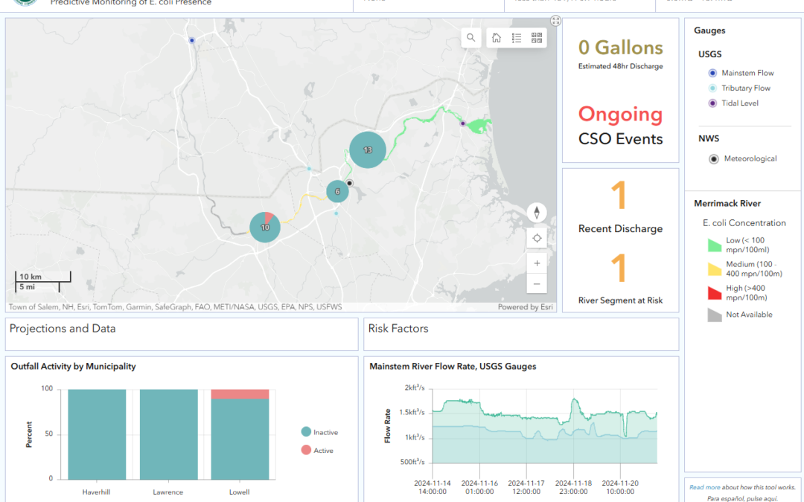Open the map legend list
Image resolution: width=804 pixels, height=502 pixels.
(x=517, y=38)
